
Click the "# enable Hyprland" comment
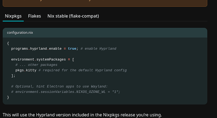pyautogui.click(x=98, y=48)
